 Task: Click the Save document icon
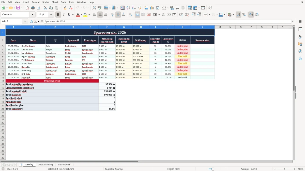[x=18, y=8]
